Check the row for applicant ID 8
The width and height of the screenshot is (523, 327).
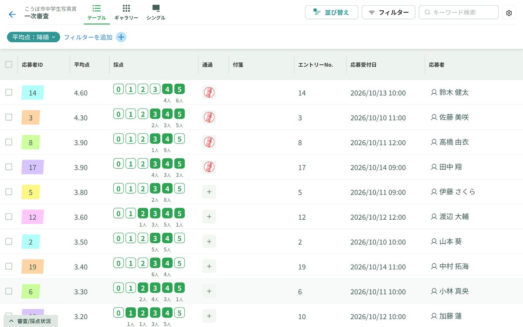[x=9, y=142]
